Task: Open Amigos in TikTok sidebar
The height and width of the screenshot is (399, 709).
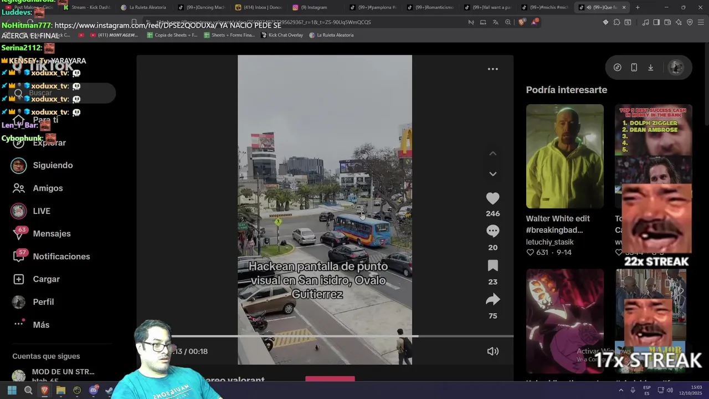Action: pos(48,188)
